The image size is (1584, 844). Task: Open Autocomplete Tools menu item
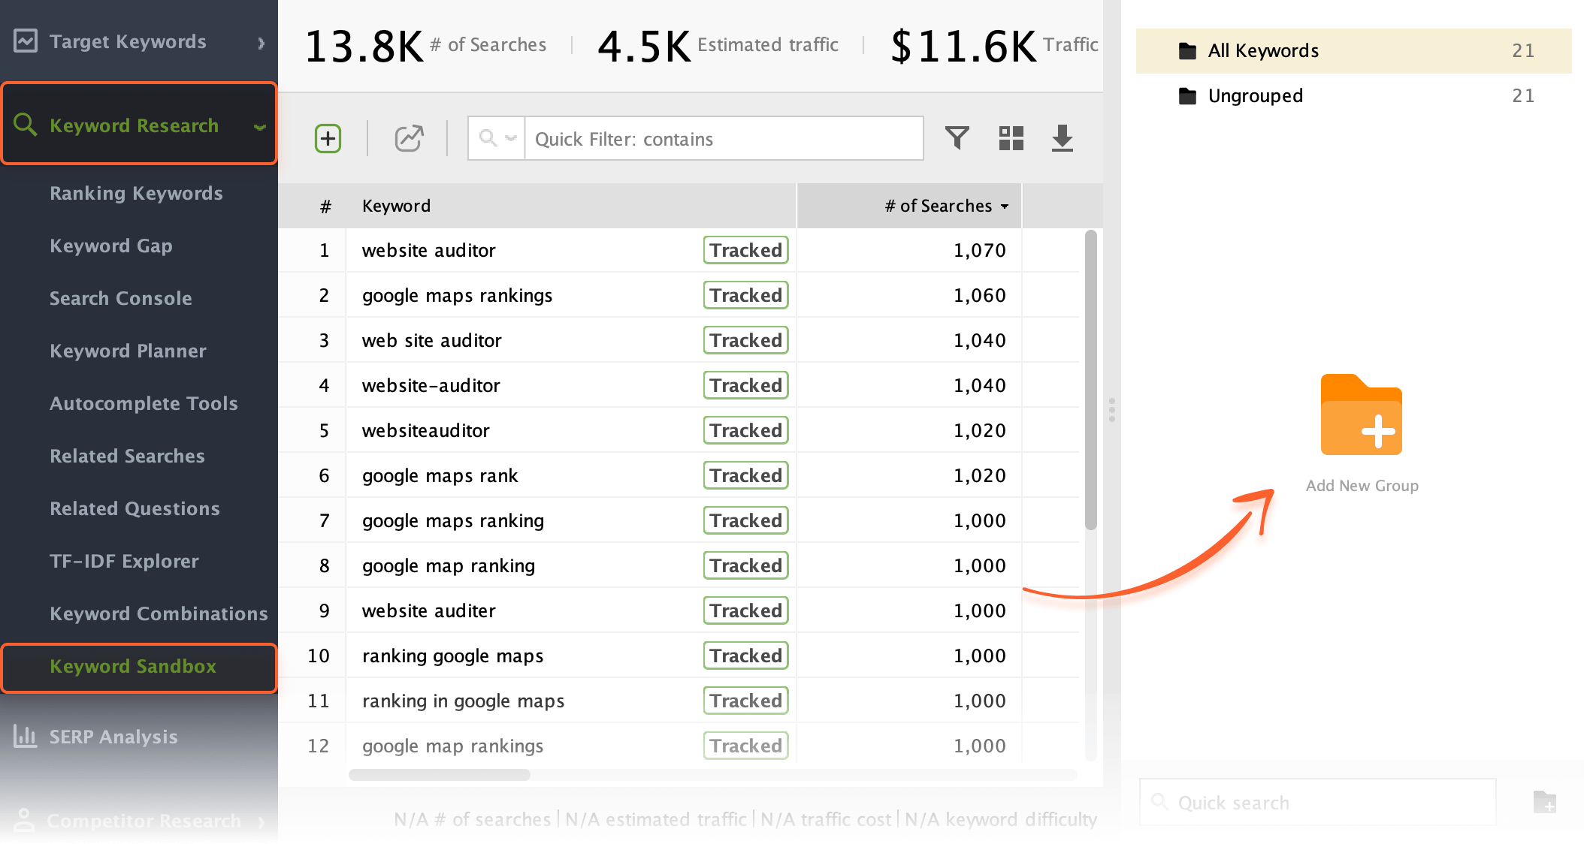(144, 403)
